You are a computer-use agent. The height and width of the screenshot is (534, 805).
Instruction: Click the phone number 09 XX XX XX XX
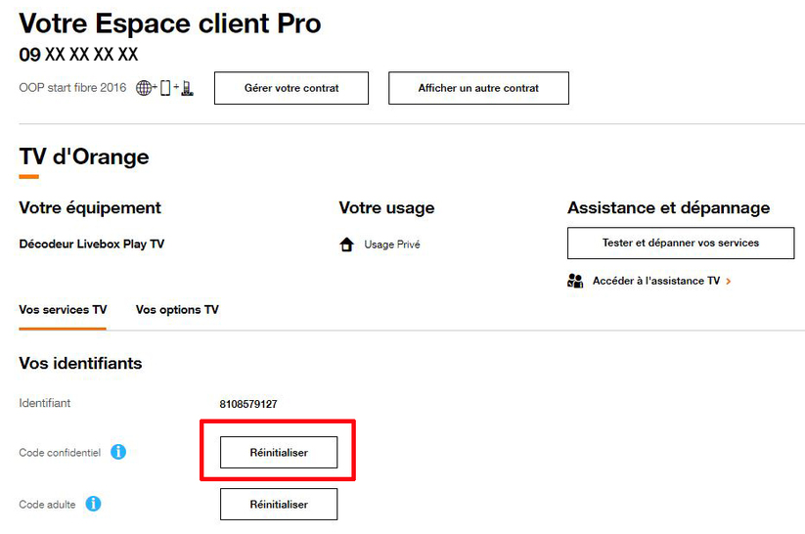click(x=78, y=55)
